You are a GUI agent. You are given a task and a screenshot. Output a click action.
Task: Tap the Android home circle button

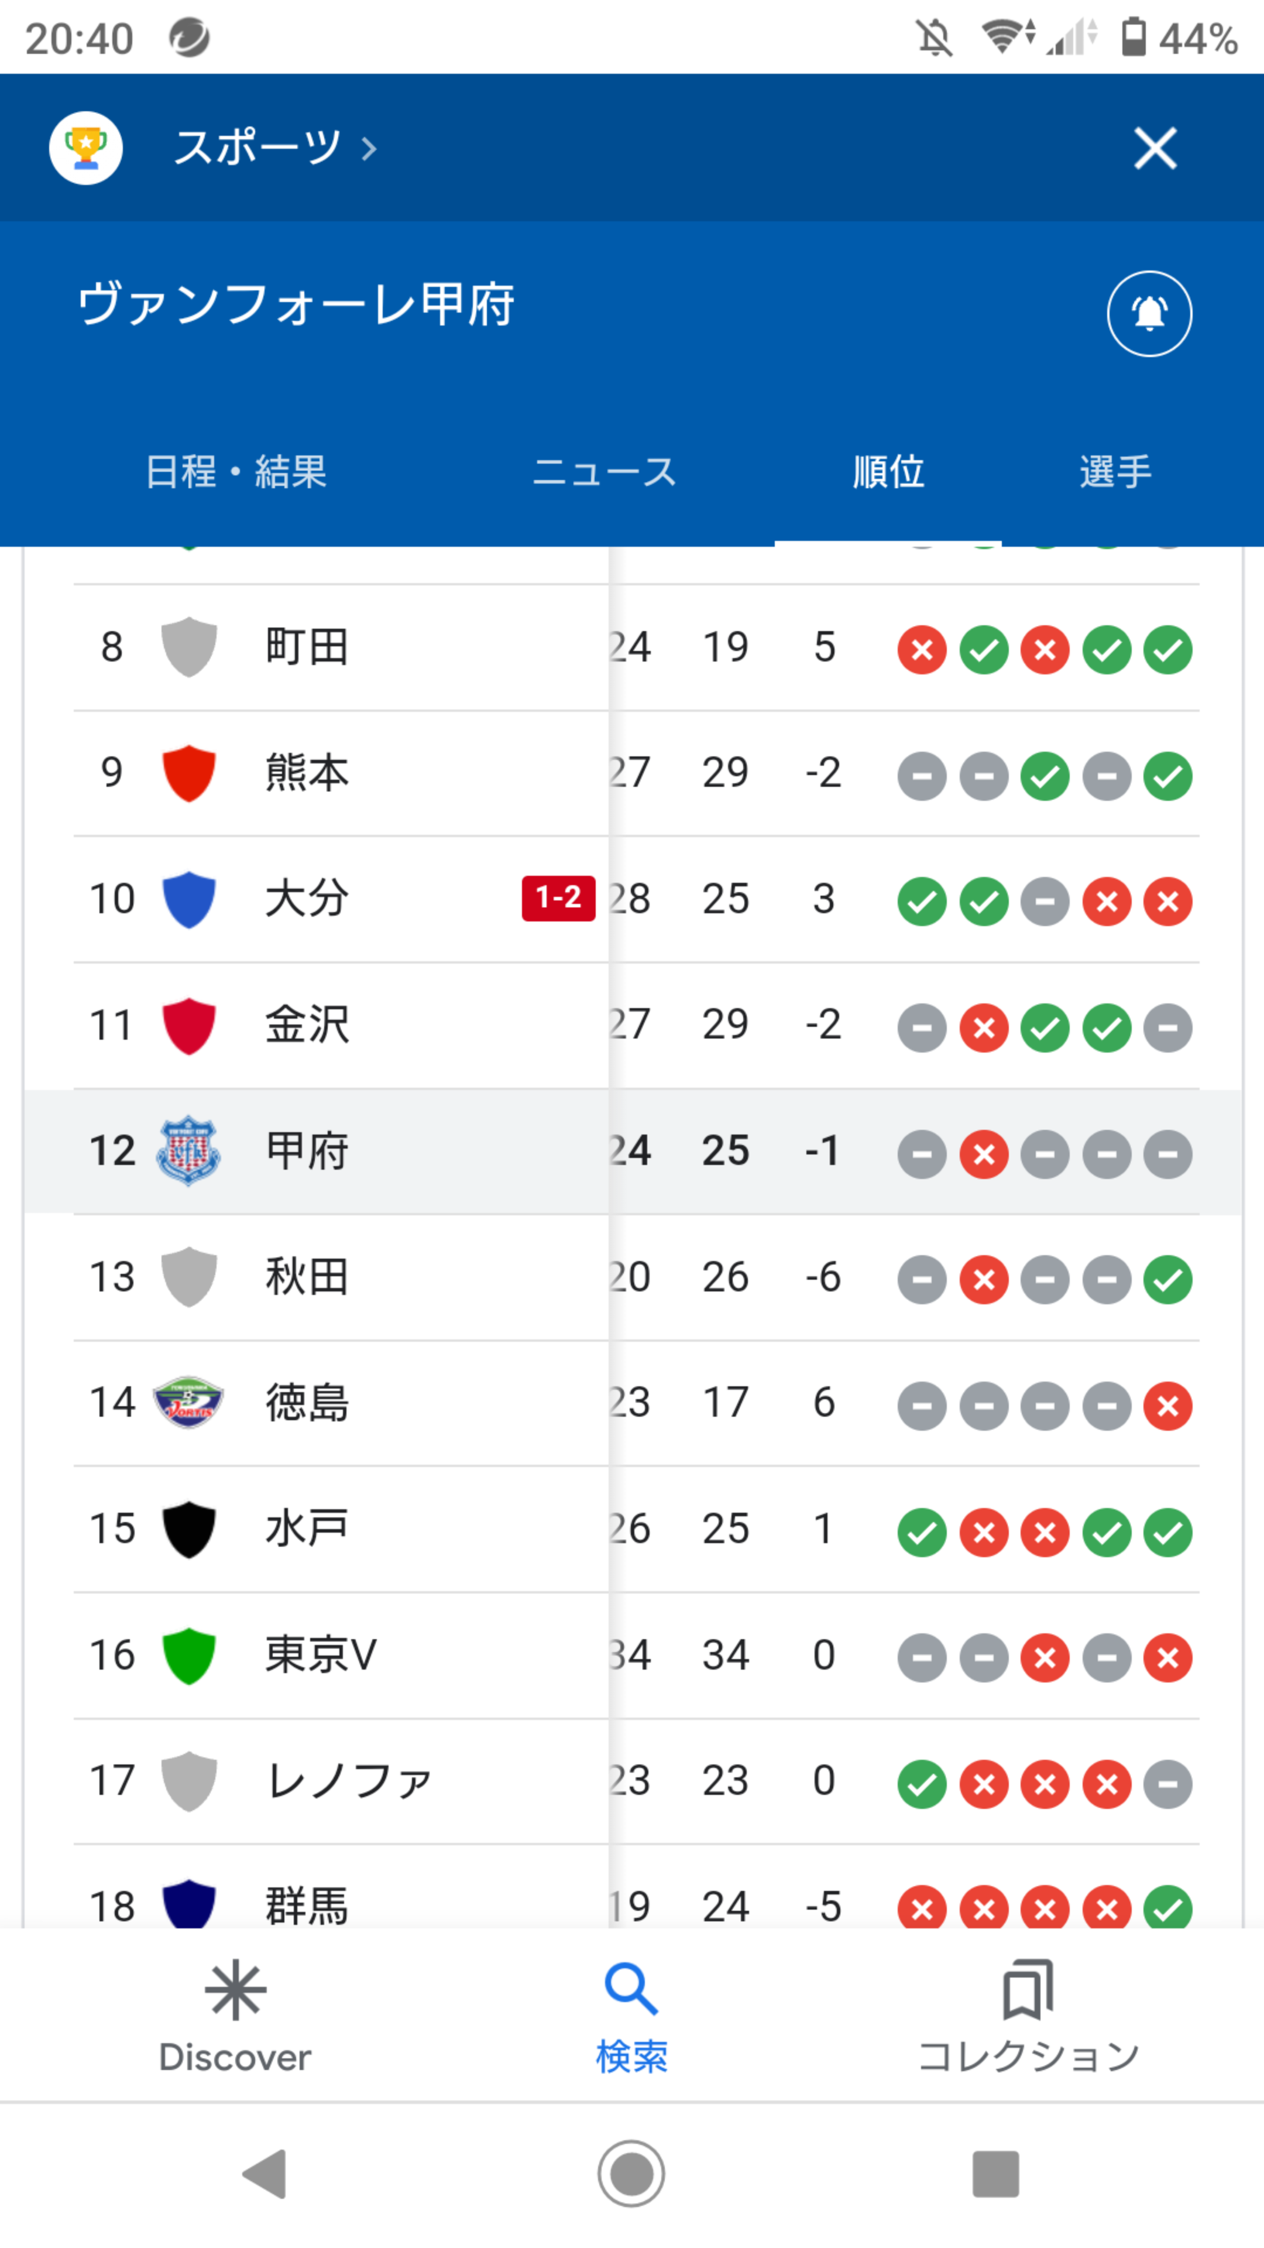point(631,2174)
